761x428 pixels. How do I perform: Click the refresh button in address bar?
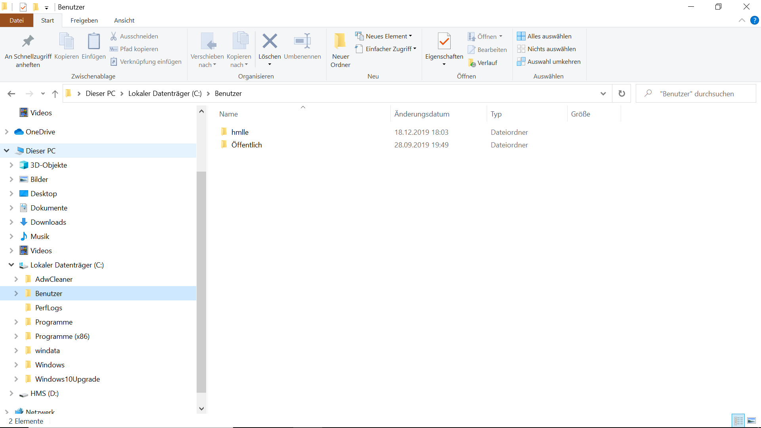[x=621, y=94]
